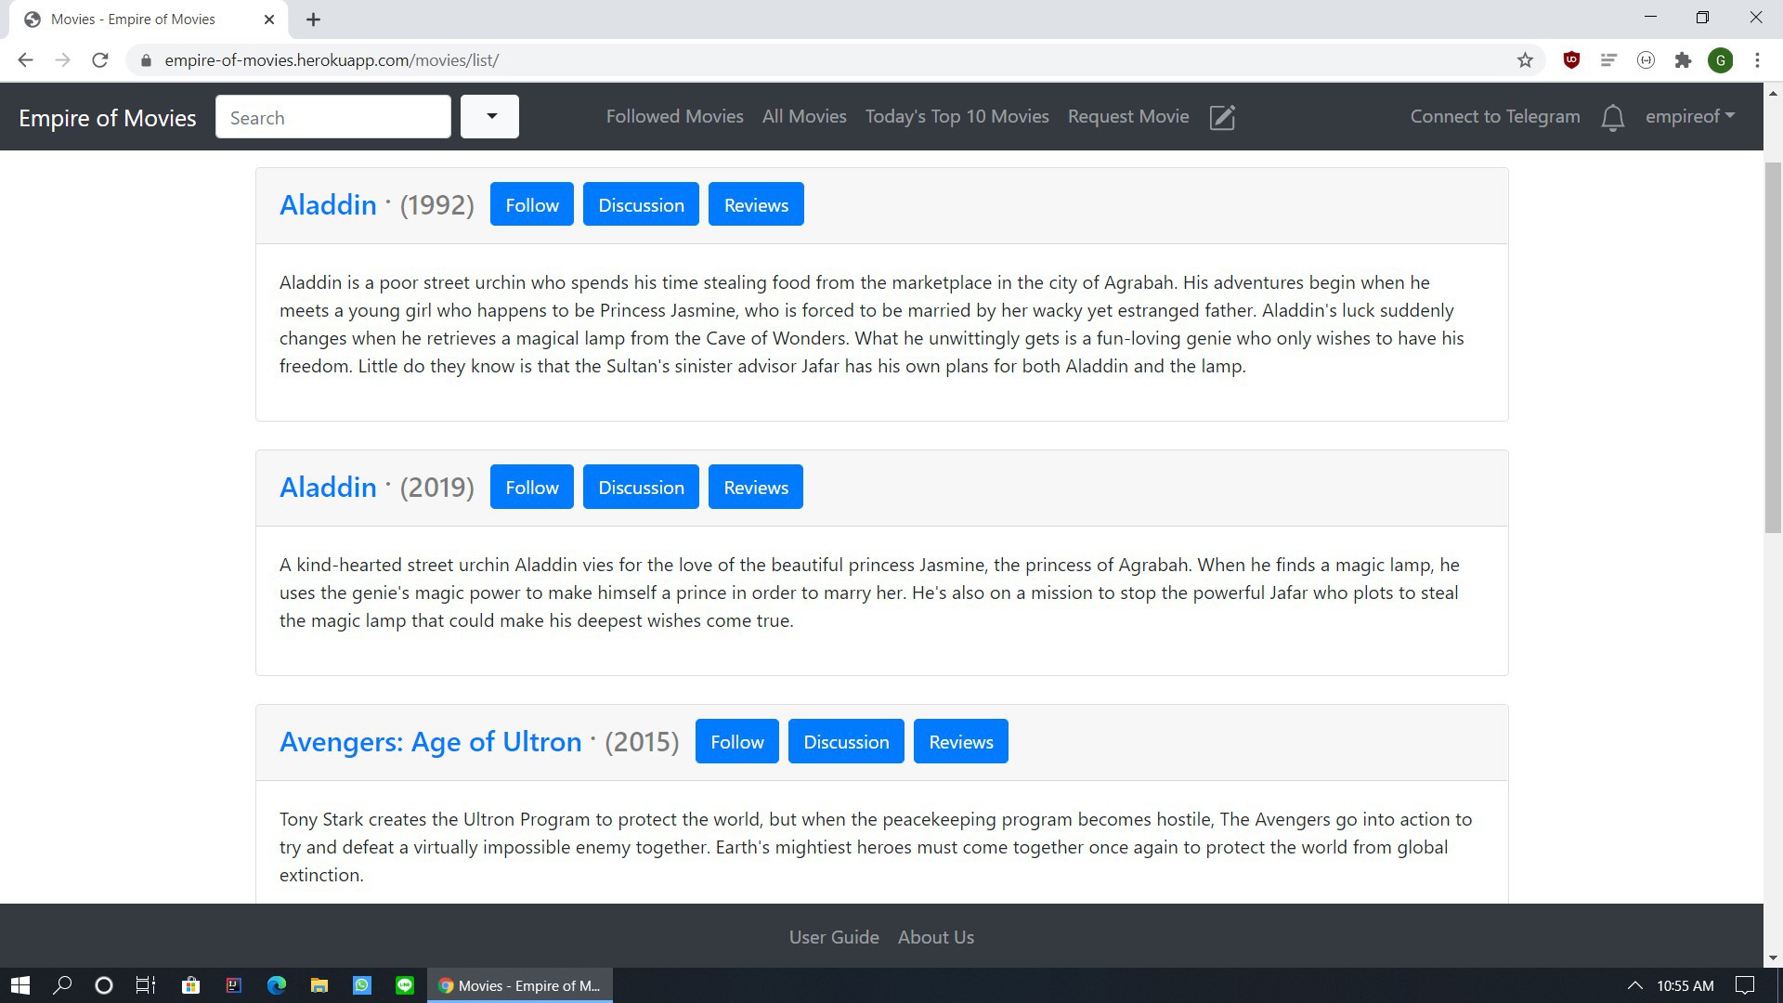Open the User Guide footer link

(833, 937)
